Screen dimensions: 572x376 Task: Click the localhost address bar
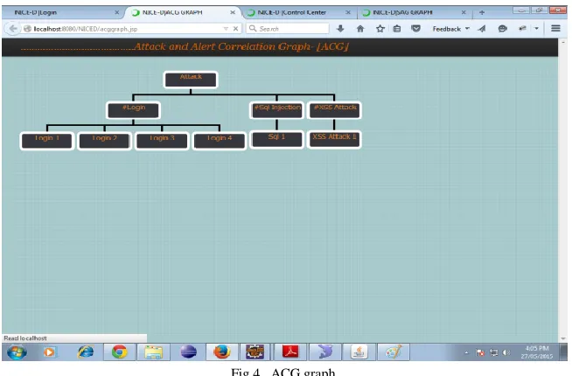pos(124,29)
